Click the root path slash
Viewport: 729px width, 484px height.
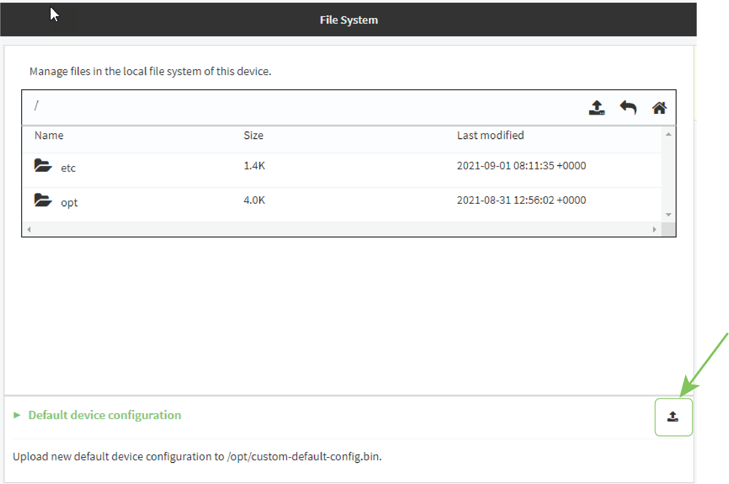(36, 106)
